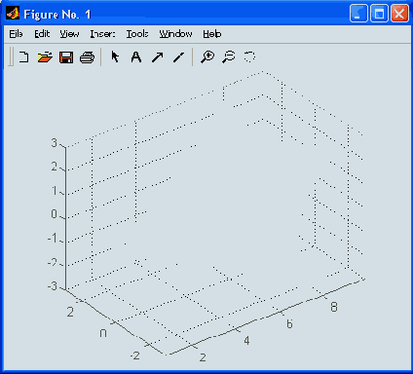Click the x-axis tick label 4

246,341
